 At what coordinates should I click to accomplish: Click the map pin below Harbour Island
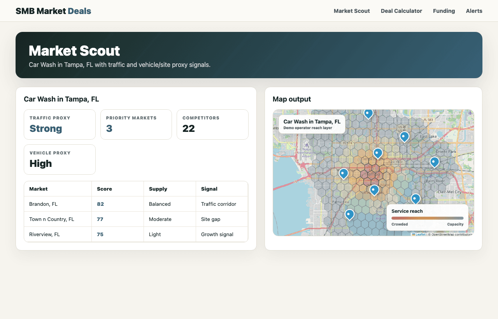(374, 190)
